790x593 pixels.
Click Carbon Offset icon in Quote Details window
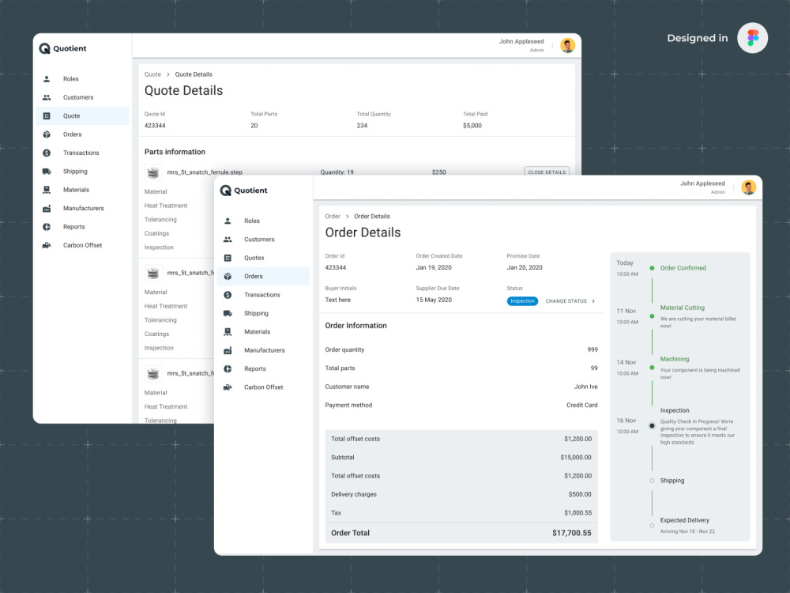click(x=47, y=246)
